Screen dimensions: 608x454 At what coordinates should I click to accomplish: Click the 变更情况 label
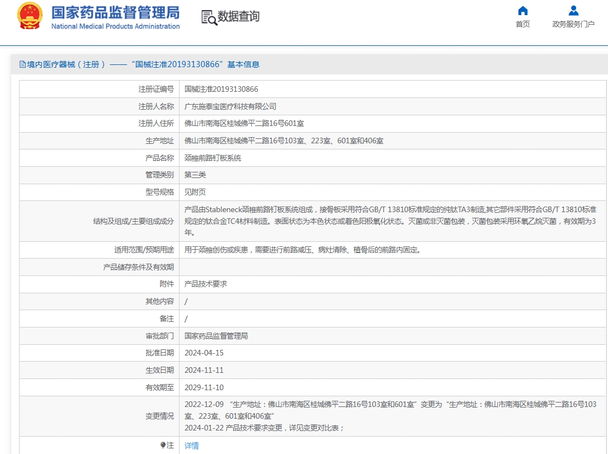click(x=160, y=416)
